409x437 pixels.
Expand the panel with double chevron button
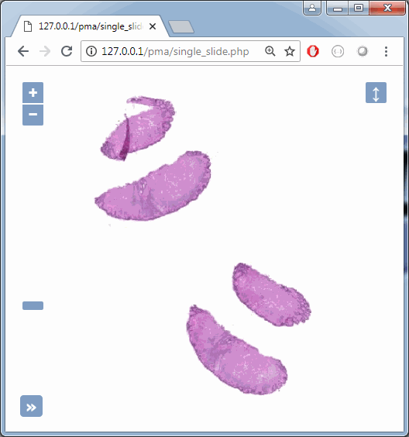31,406
